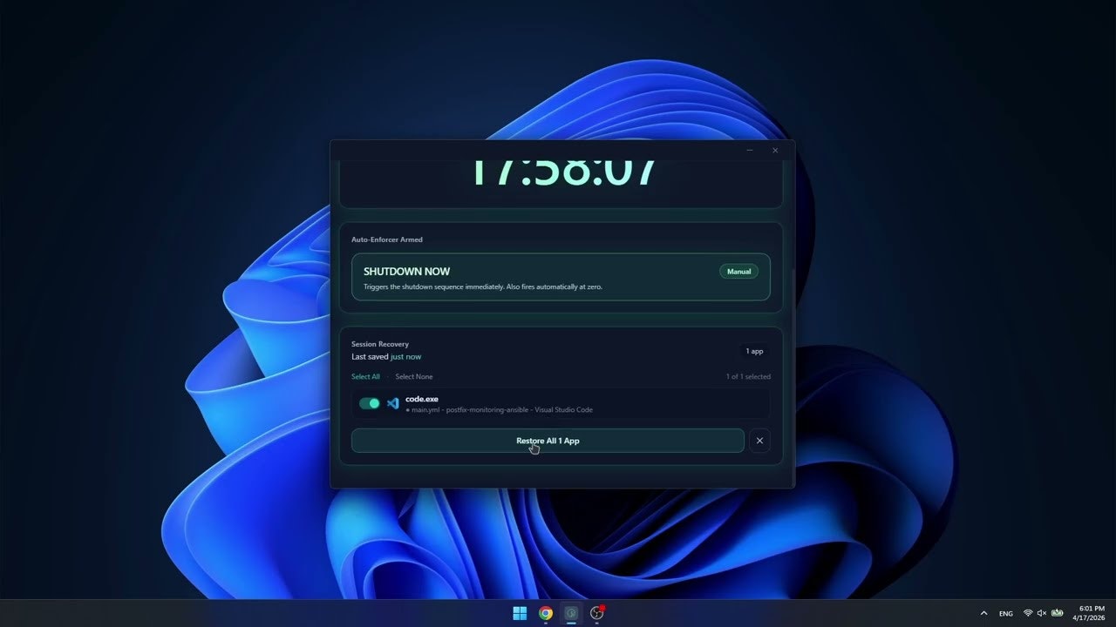
Task: Click the shutdown timer app taskbar icon
Action: click(571, 613)
